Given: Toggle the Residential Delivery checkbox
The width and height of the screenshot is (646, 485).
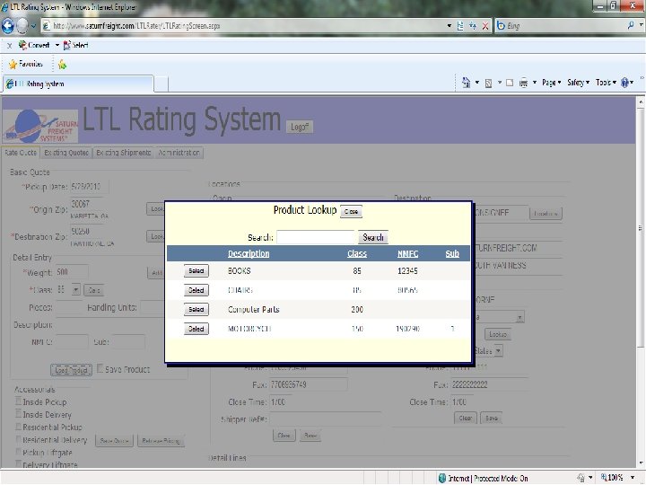Looking at the screenshot, I should pyautogui.click(x=19, y=439).
